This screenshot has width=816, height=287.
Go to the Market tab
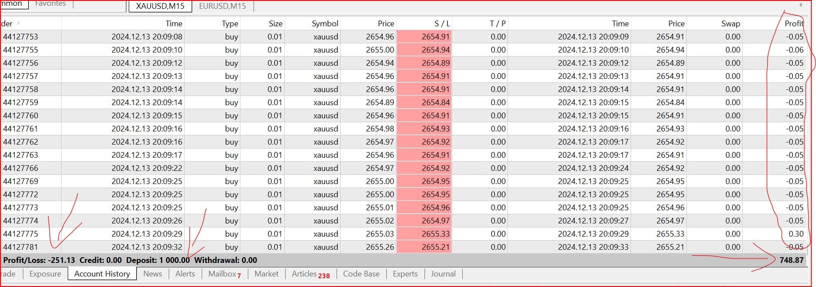(x=266, y=274)
